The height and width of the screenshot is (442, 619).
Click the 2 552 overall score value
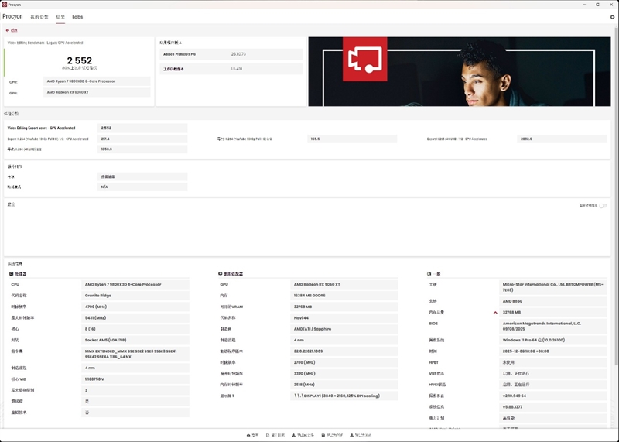pyautogui.click(x=80, y=60)
